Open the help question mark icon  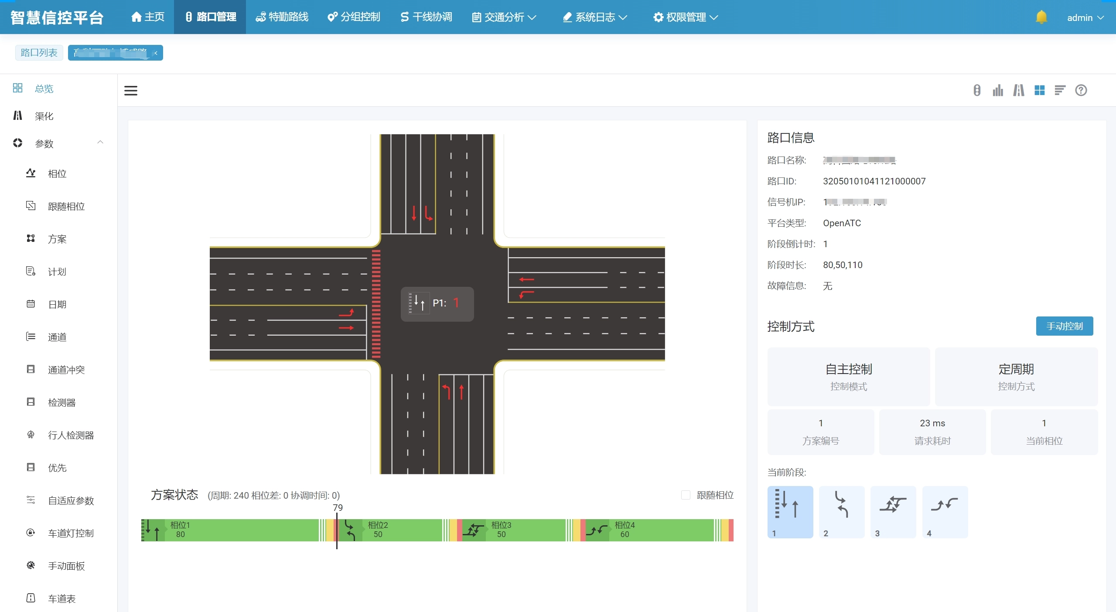coord(1081,90)
